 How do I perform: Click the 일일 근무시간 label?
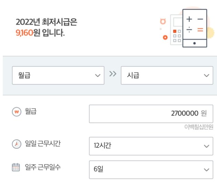click(x=43, y=144)
